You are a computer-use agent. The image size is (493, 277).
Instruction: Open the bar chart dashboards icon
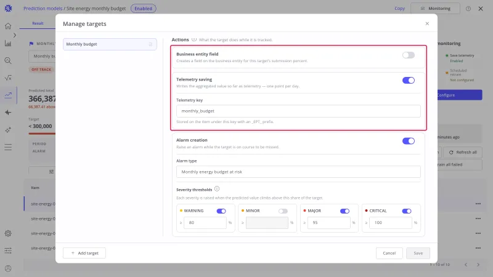(8, 43)
